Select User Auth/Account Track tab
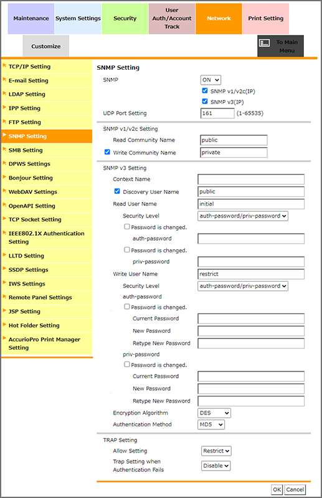 [x=172, y=19]
